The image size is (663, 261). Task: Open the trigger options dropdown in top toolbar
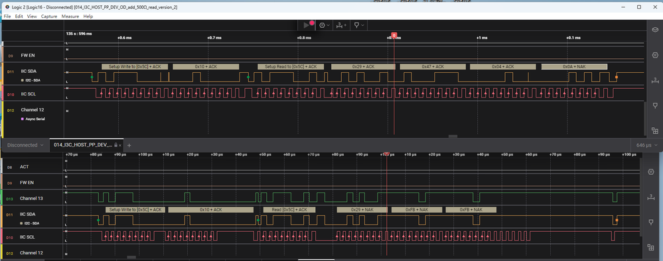click(x=325, y=25)
